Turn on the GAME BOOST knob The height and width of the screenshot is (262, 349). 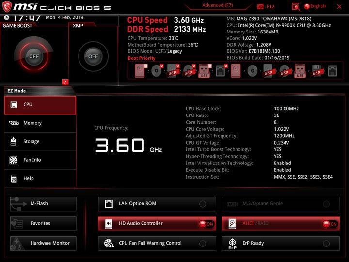coord(34,56)
